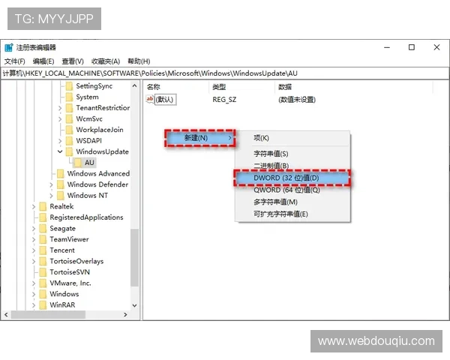Click the Windows NT folder icon
Viewport: 450px width, 360px height.
pyautogui.click(x=61, y=196)
